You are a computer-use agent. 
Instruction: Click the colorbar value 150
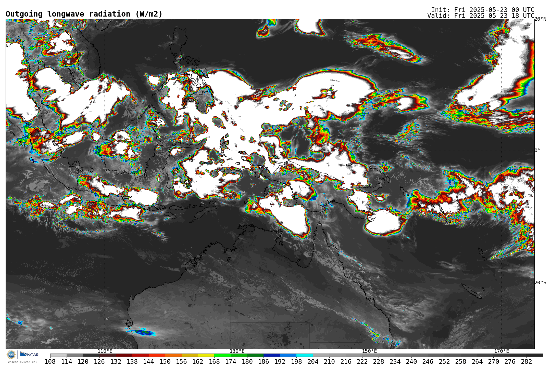165,362
